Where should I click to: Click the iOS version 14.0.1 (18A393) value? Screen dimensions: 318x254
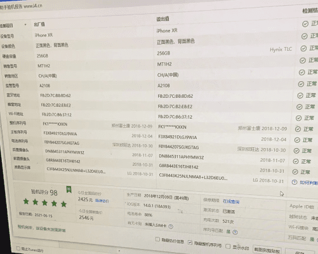157,206
